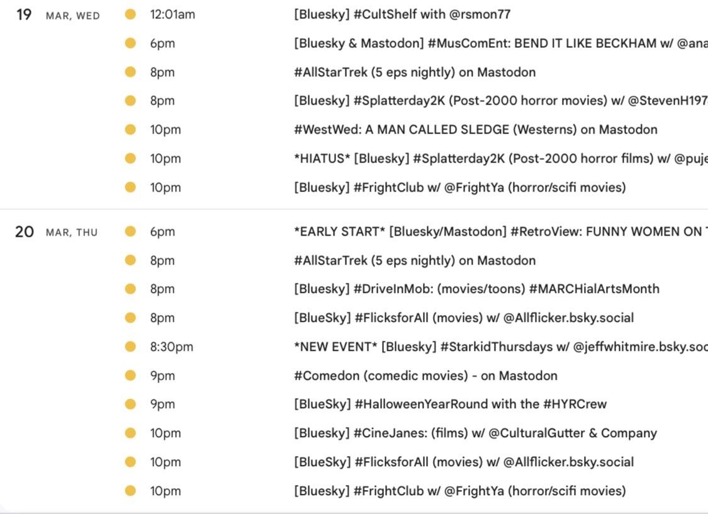
Task: Click the "9pm" time on the #HalloweenYearRound row
Action: [x=162, y=404]
